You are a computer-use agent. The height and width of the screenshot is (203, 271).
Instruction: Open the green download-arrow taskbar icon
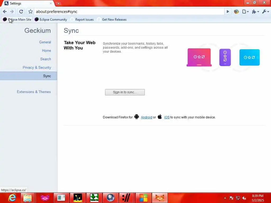click(x=94, y=198)
